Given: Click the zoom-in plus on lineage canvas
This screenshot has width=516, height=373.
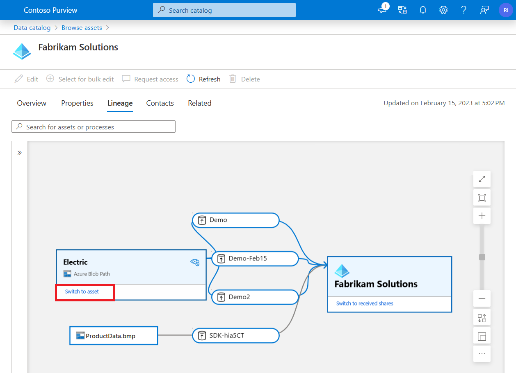Looking at the screenshot, I should click(x=482, y=215).
